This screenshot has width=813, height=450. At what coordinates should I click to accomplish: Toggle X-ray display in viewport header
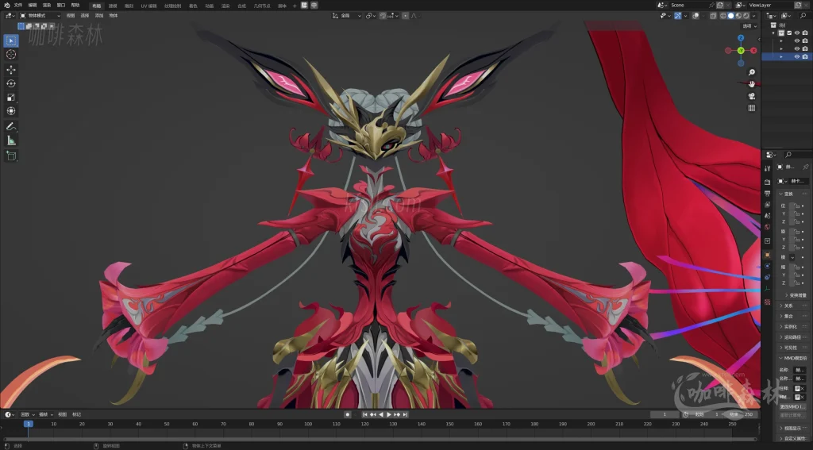[x=713, y=16]
